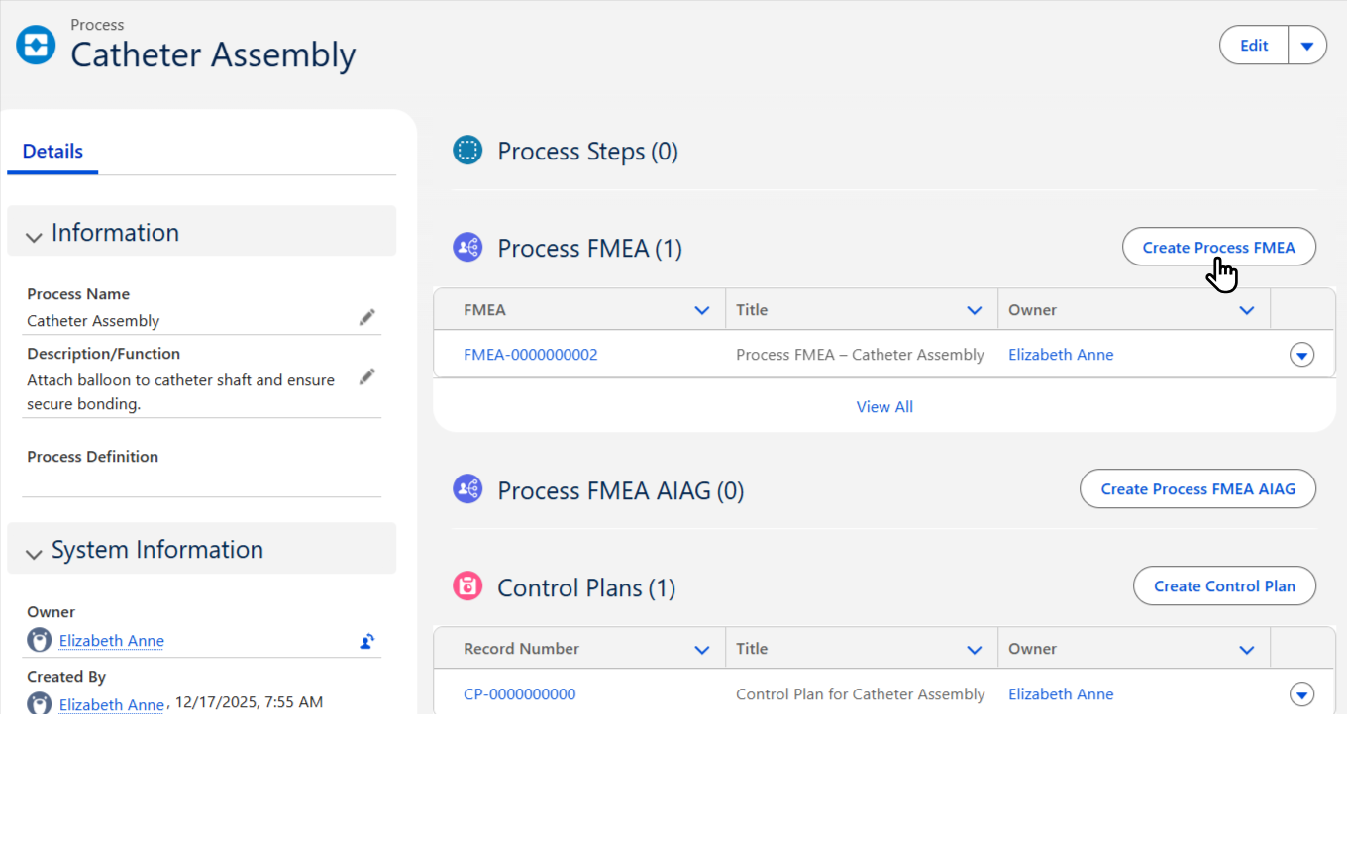Click the Catheter Assembly process icon
The image size is (1347, 849).
(x=35, y=44)
